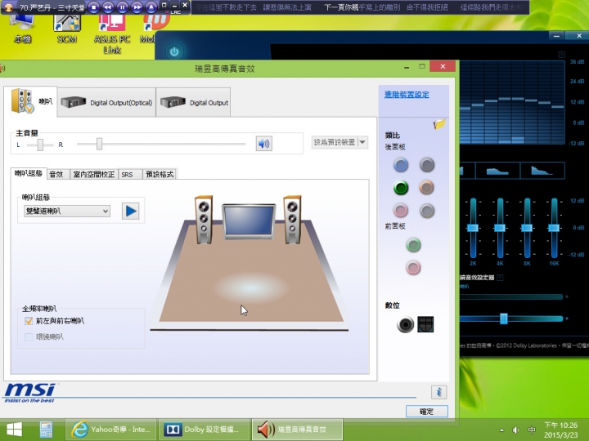Open the 預設格式 sub-tab
589x441 pixels.
(x=160, y=175)
